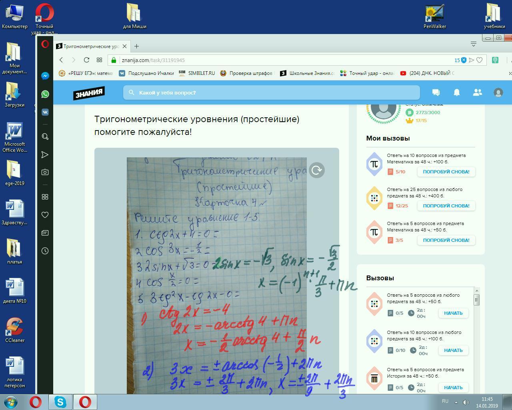The width and height of the screenshot is (512, 410).
Task: Click the profile avatar in the right panel
Action: coord(384,109)
